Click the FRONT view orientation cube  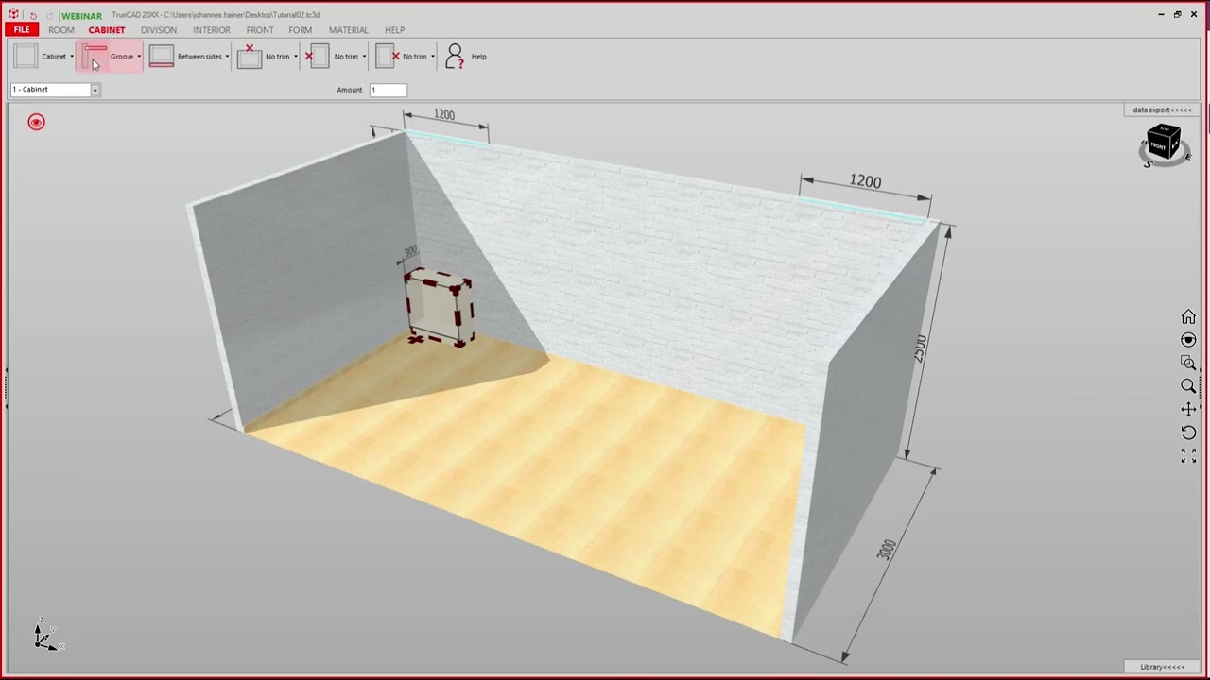[x=1164, y=144]
